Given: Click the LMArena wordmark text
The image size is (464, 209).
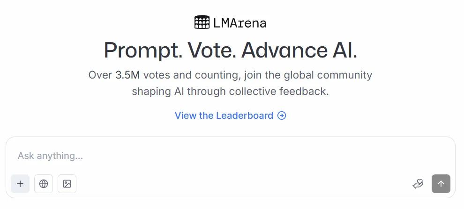Looking at the screenshot, I should [x=239, y=22].
